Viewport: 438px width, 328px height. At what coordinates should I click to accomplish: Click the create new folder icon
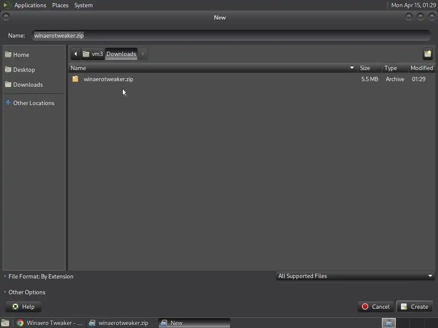tap(427, 54)
